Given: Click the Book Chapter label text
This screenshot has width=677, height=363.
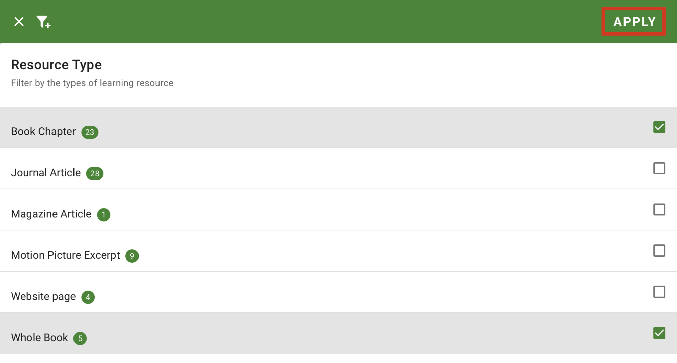Looking at the screenshot, I should 43,131.
